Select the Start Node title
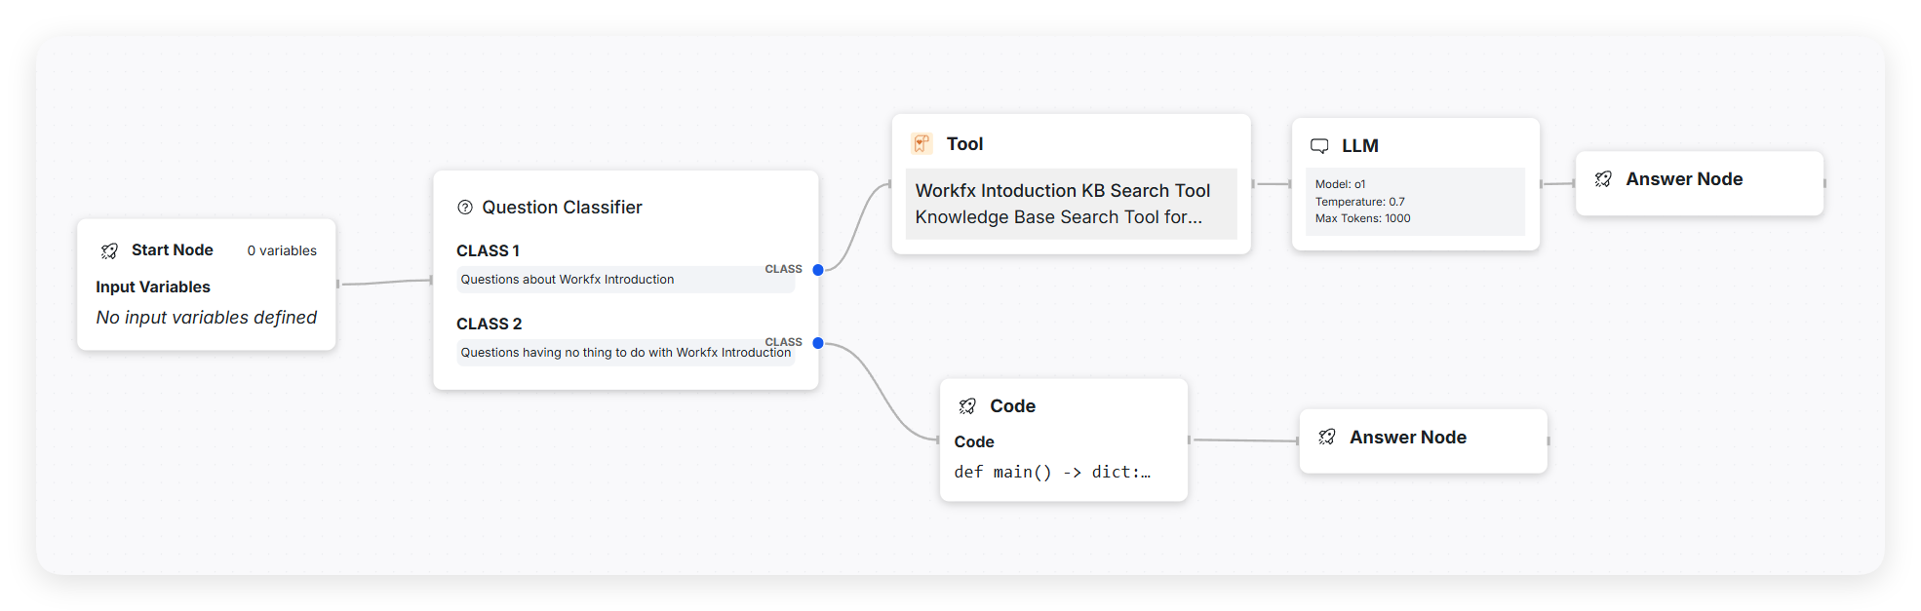Screen dimensions: 1921x611 [173, 250]
